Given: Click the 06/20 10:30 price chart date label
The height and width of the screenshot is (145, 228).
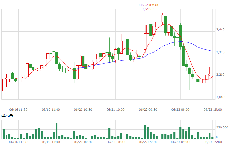Looking at the screenshot, I should [83, 110].
